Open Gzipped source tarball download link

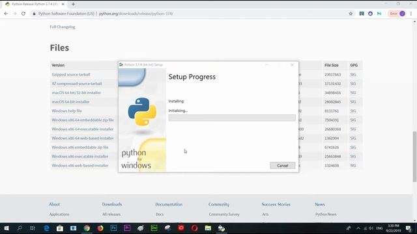pos(71,75)
